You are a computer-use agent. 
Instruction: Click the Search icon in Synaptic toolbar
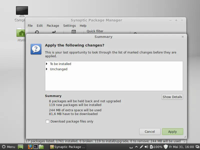pyautogui.click(x=135, y=33)
